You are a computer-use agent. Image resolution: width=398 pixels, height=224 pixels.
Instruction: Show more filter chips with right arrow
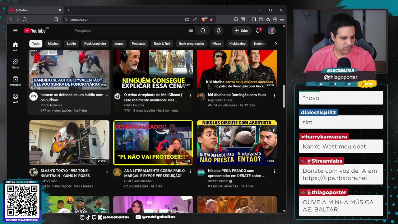276,44
